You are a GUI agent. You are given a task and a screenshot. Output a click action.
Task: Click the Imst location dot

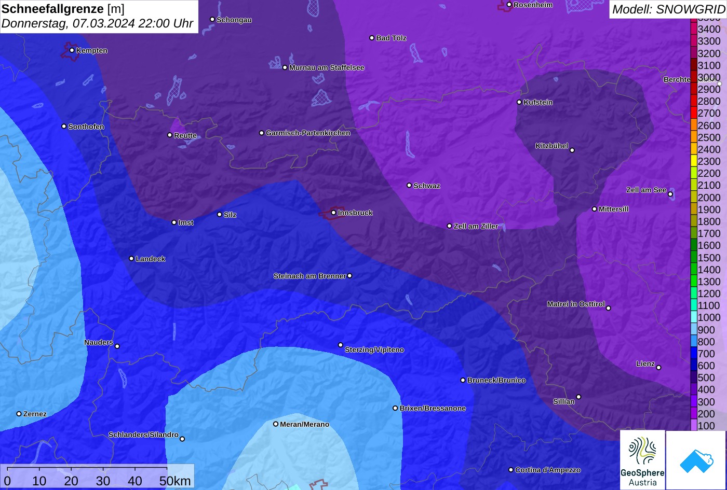click(x=174, y=222)
